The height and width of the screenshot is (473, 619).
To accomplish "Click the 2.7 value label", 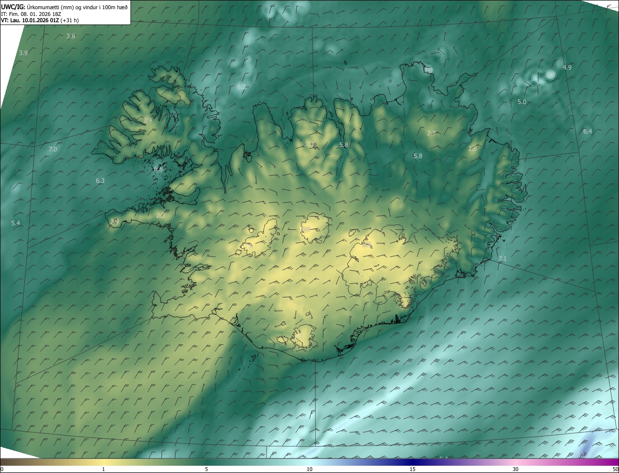I will point(431,133).
